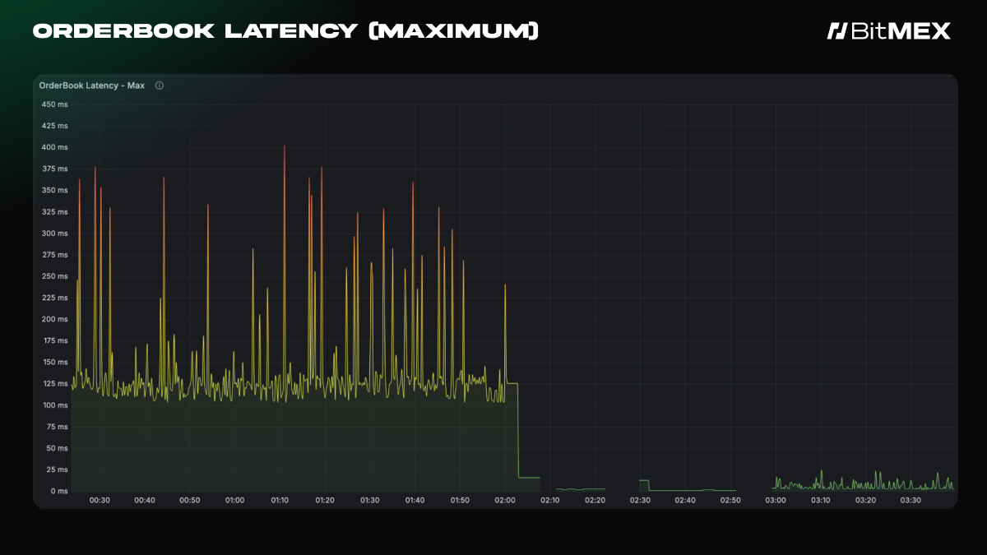Click the 0 ms y-axis label
987x555 pixels.
58,491
